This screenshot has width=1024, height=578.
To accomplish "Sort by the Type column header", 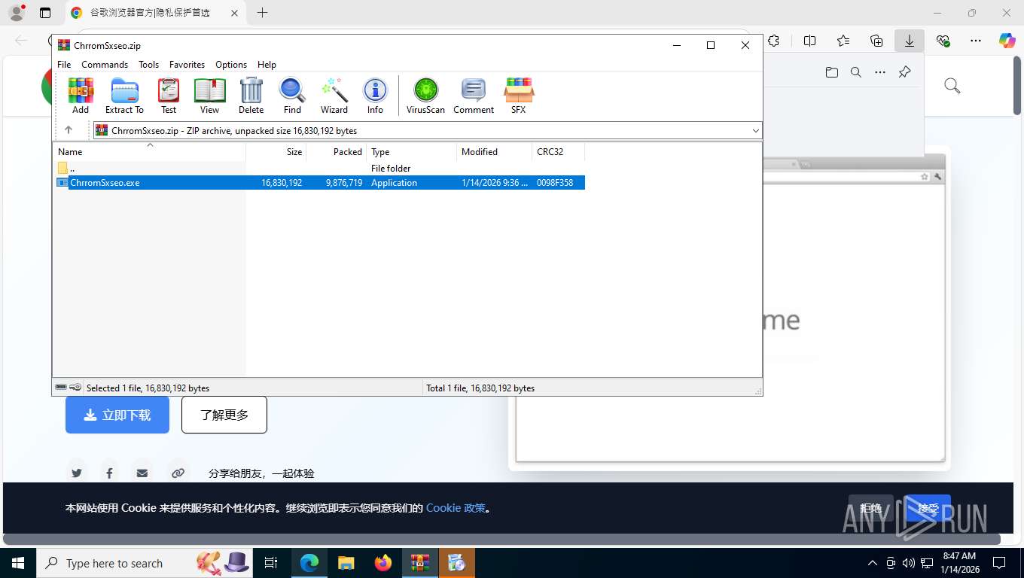I will pyautogui.click(x=412, y=151).
